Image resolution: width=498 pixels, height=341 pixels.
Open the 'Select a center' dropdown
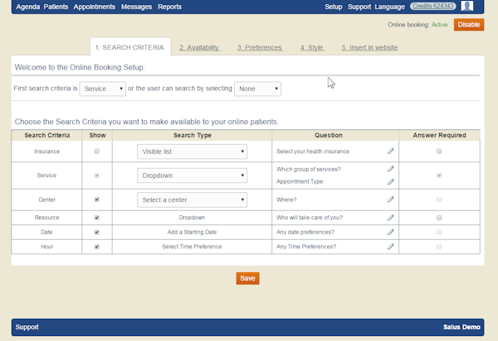tap(193, 199)
